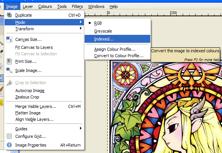The height and width of the screenshot is (153, 222).
Task: Open the Filters menu
Action: pyautogui.click(x=77, y=6)
